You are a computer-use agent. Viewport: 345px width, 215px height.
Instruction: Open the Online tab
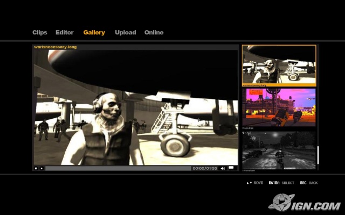(154, 33)
